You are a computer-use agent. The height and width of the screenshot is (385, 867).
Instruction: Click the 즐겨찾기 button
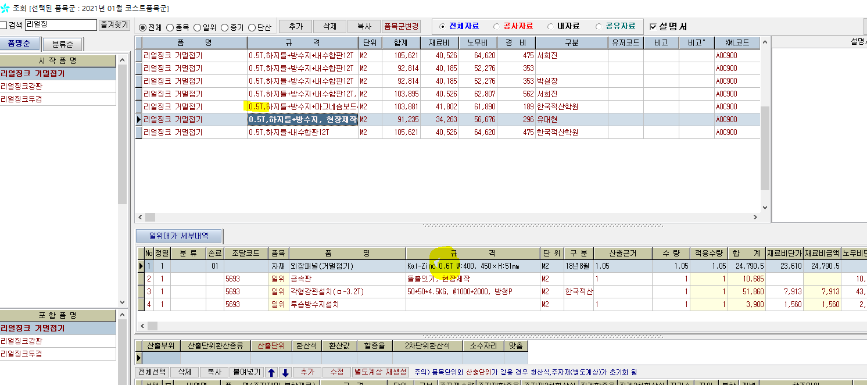pos(114,25)
